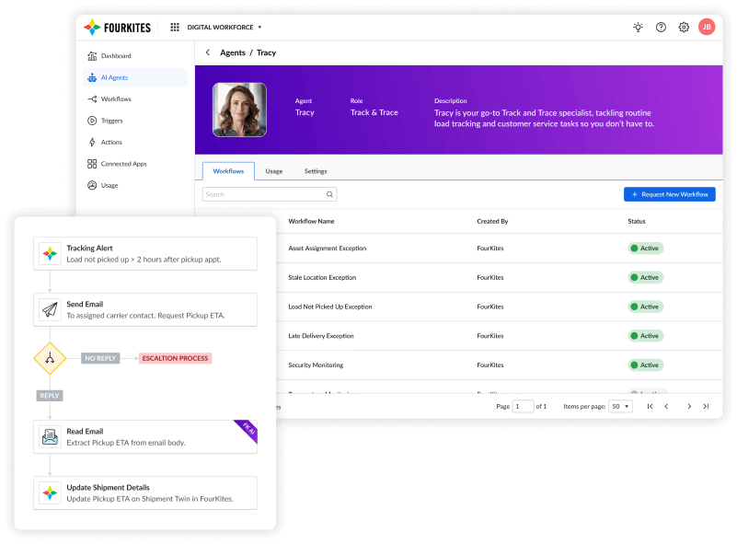Image resolution: width=737 pixels, height=544 pixels.
Task: Open Workflows in sidebar
Action: coord(135,99)
